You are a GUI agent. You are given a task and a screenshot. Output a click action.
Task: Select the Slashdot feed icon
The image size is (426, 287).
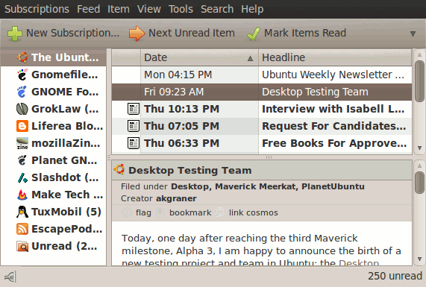click(22, 177)
